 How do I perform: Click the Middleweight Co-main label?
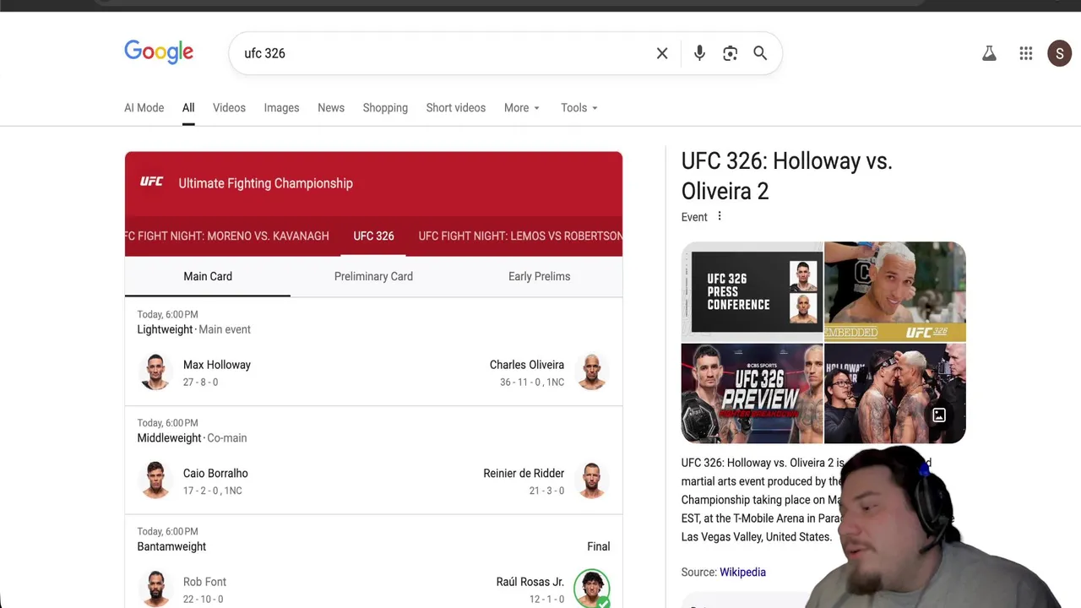[x=192, y=437]
